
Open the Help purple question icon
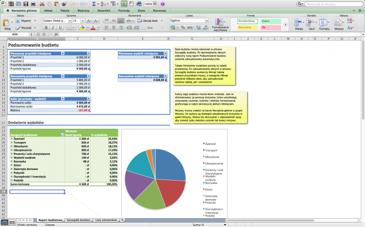click(x=163, y=4)
